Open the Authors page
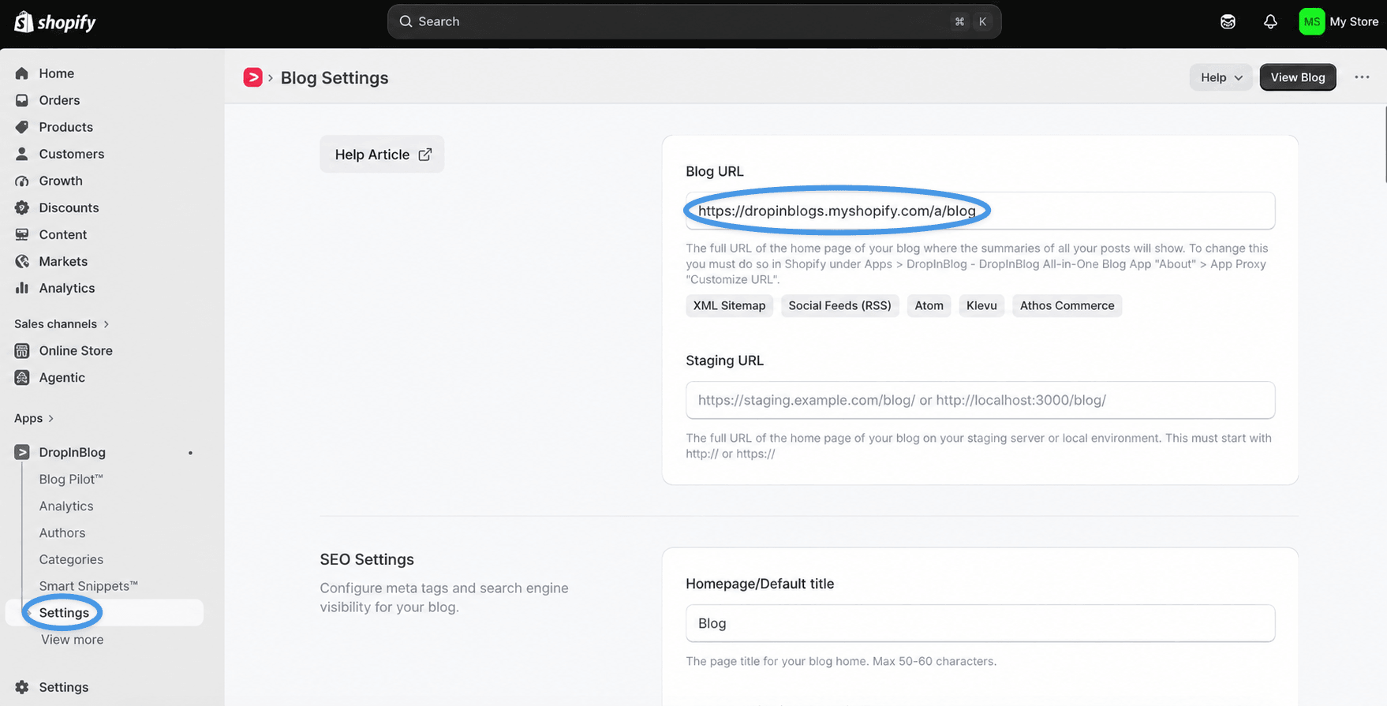 62,532
